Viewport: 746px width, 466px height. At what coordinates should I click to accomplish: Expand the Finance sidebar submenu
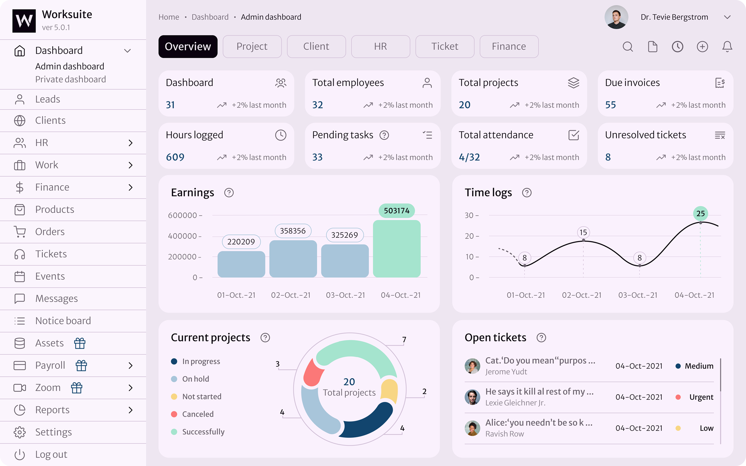coord(130,187)
